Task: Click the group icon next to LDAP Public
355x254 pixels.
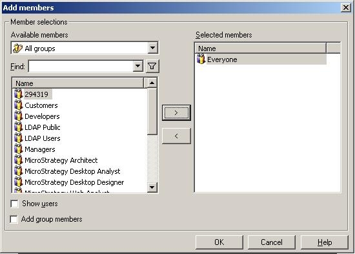Action: [18, 127]
